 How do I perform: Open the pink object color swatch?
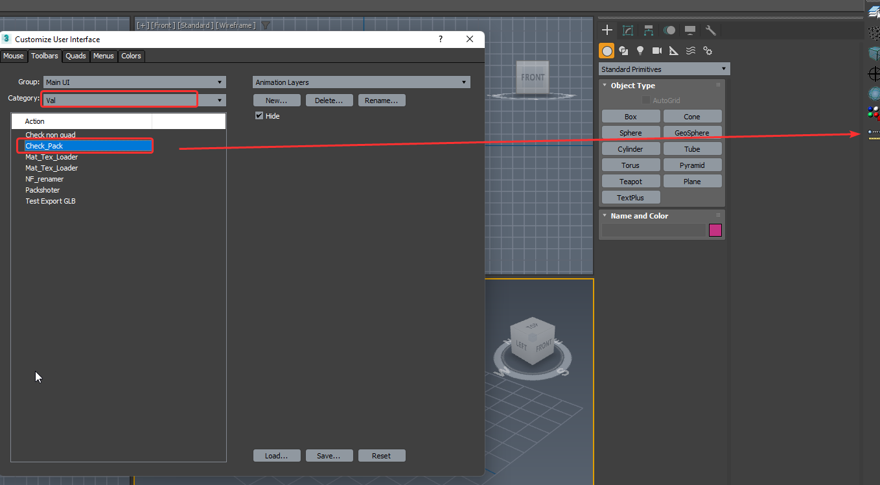click(x=715, y=230)
